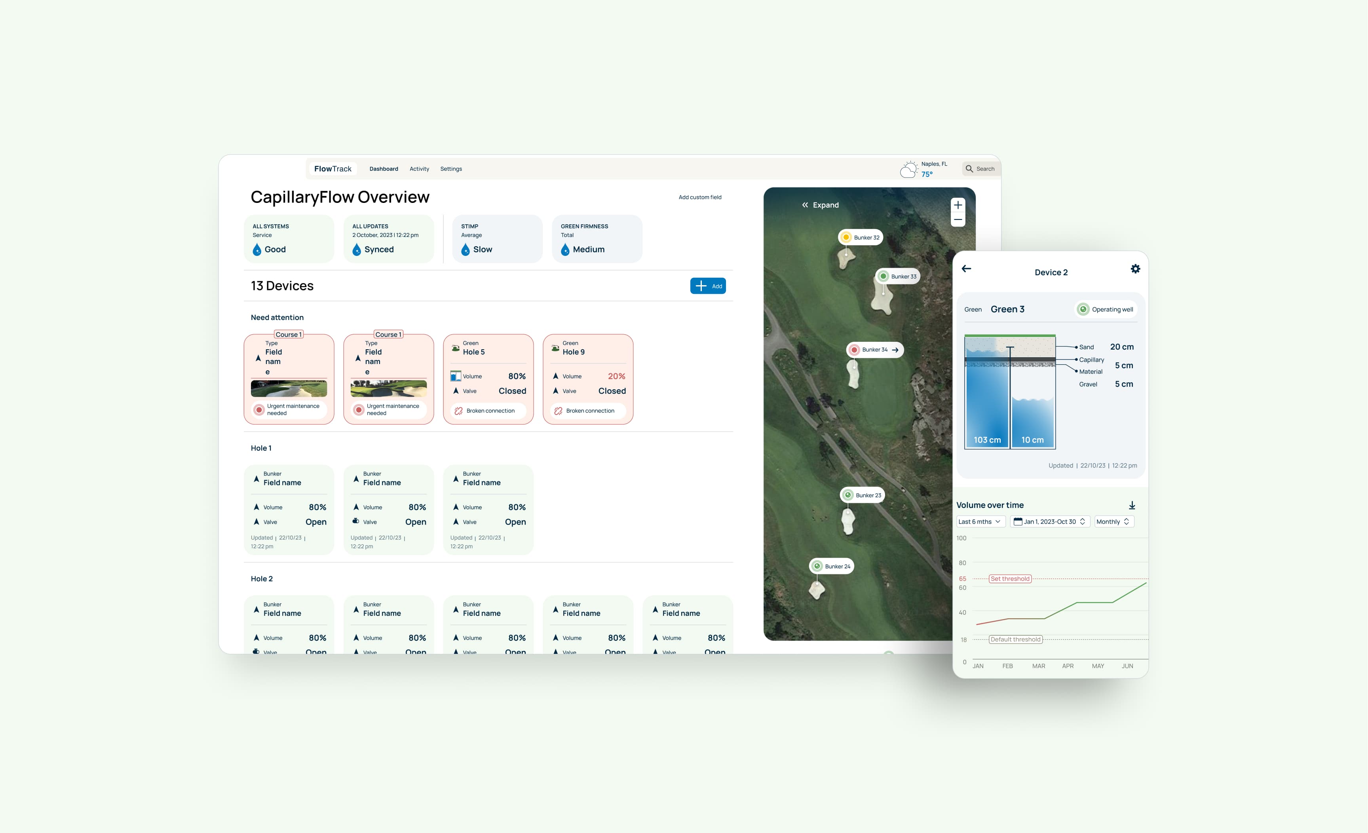The height and width of the screenshot is (833, 1368).
Task: Open the Last 6 mths dropdown
Action: pyautogui.click(x=980, y=522)
